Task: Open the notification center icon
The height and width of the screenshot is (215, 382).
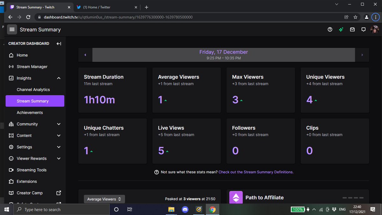Action: pos(373,209)
